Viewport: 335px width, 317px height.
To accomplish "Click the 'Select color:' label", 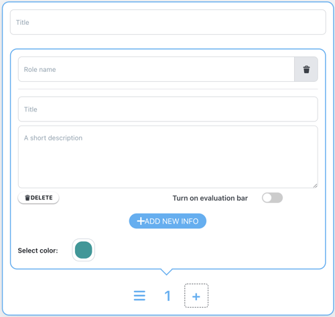I will [x=38, y=251].
